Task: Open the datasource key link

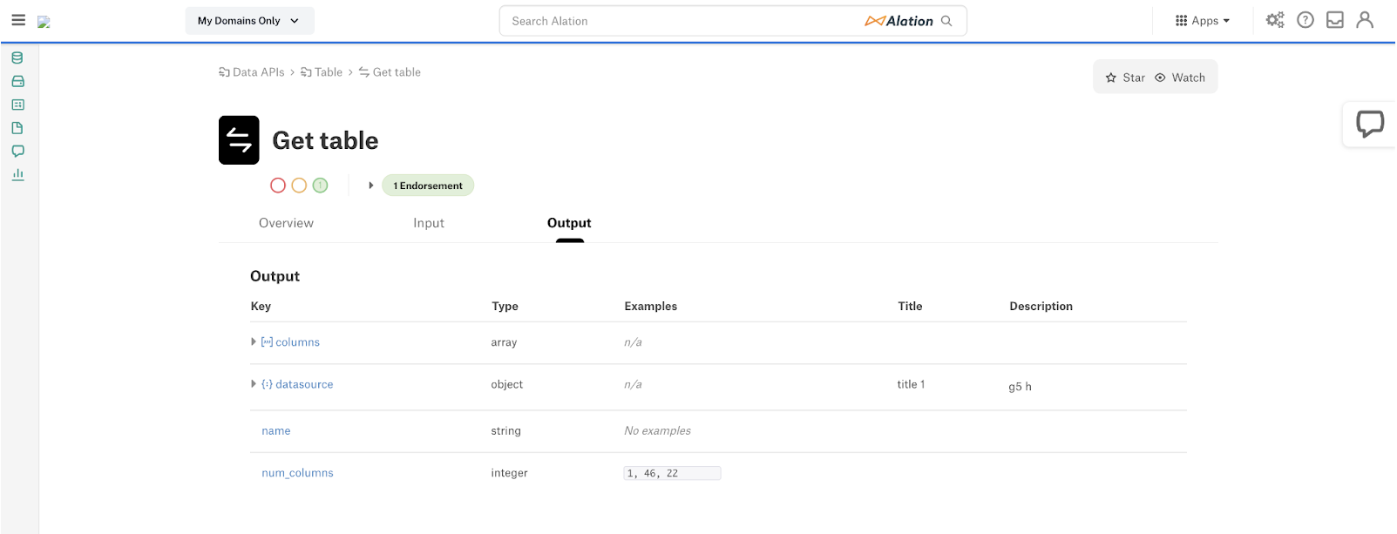Action: click(x=304, y=384)
